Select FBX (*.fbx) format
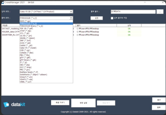Viewport: 166px width, 115px height. 46,55
